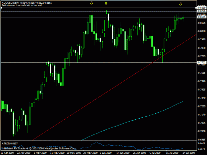Click the 6 Jul 2009 date label
This screenshot has height=155, width=207.
point(155,153)
